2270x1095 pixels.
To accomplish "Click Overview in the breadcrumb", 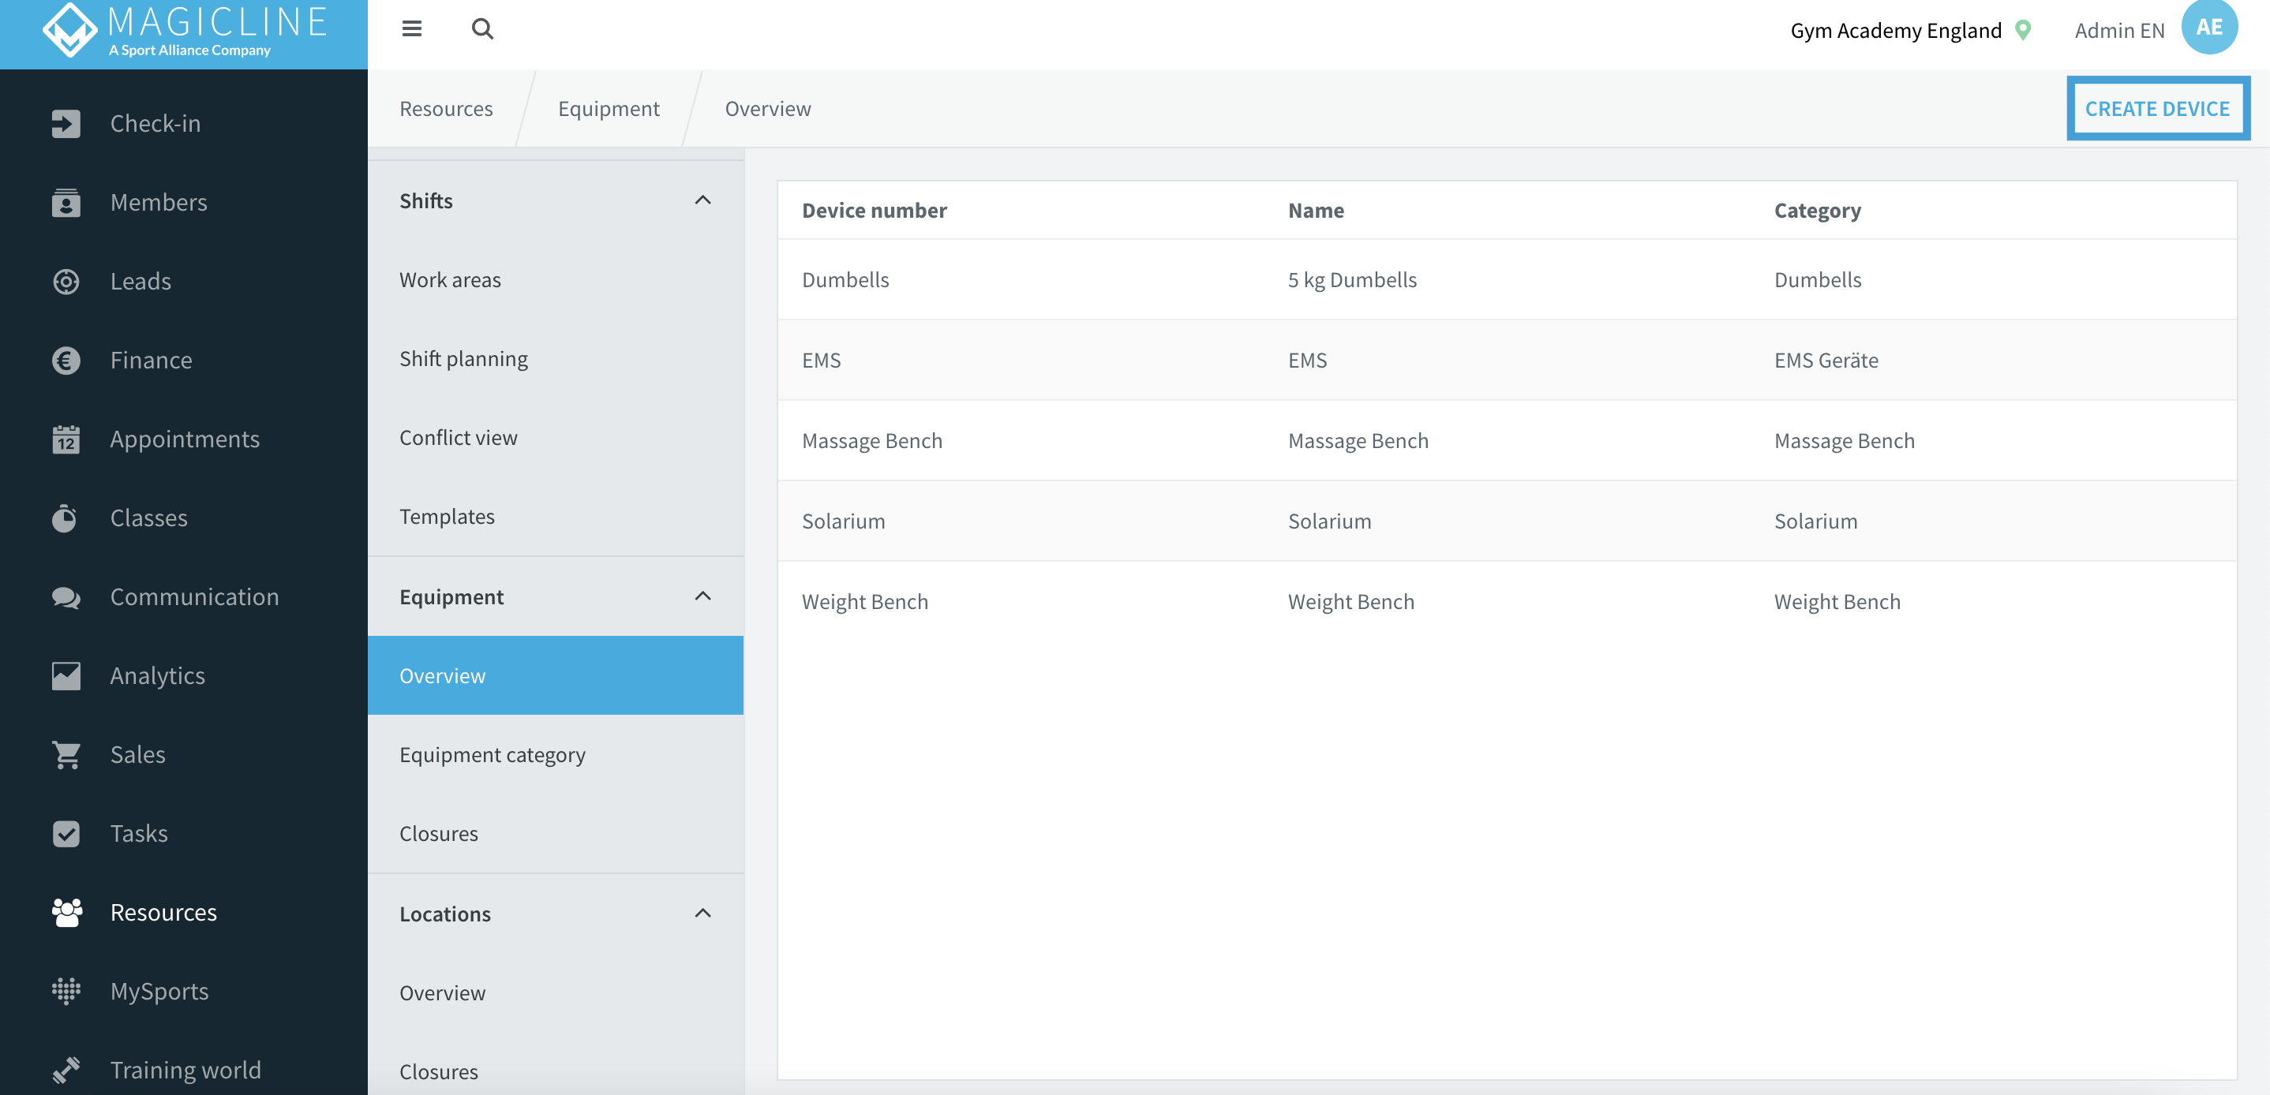I will click(767, 109).
